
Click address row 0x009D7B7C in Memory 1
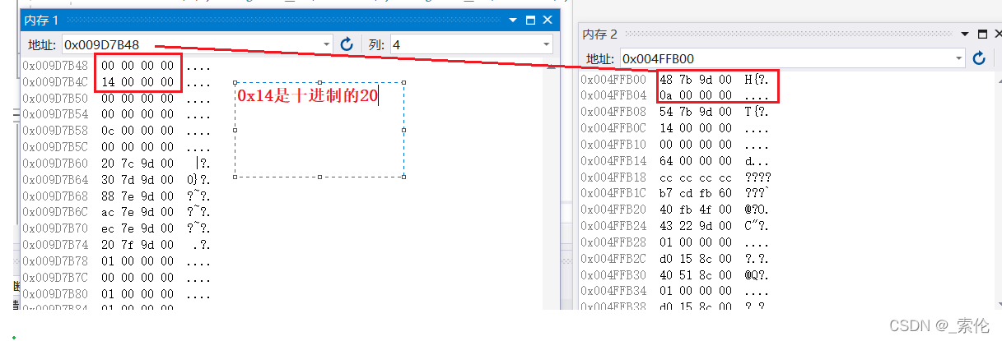point(117,277)
